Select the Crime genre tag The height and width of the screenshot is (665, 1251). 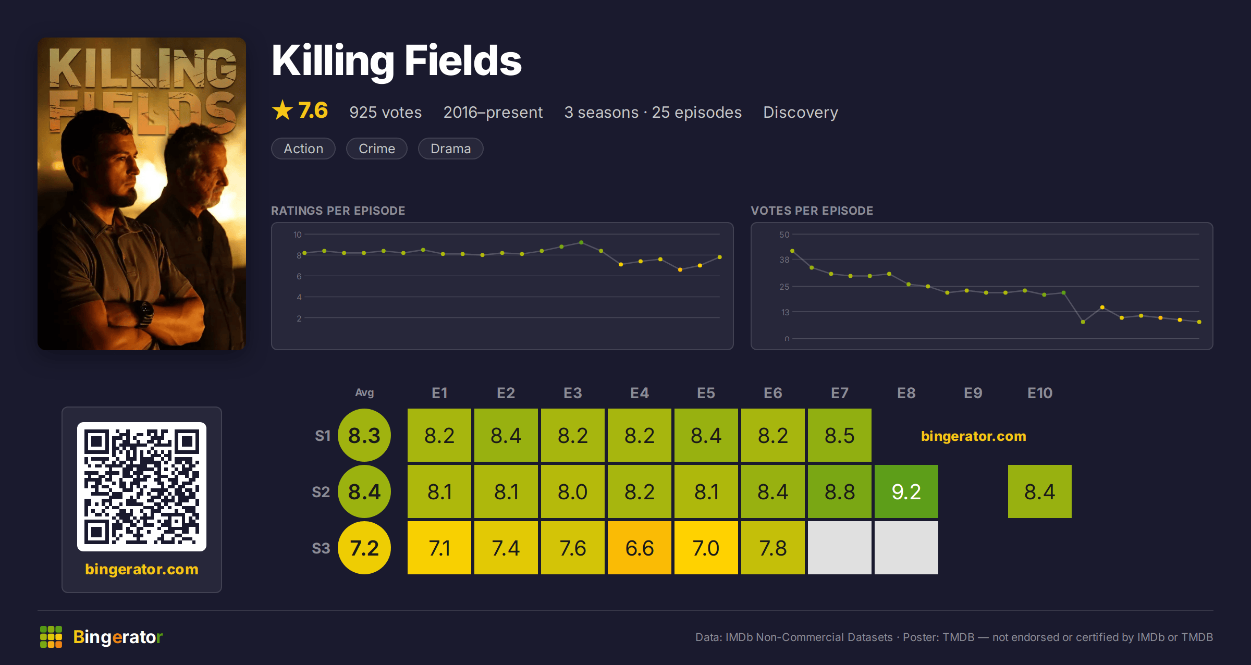click(x=377, y=149)
